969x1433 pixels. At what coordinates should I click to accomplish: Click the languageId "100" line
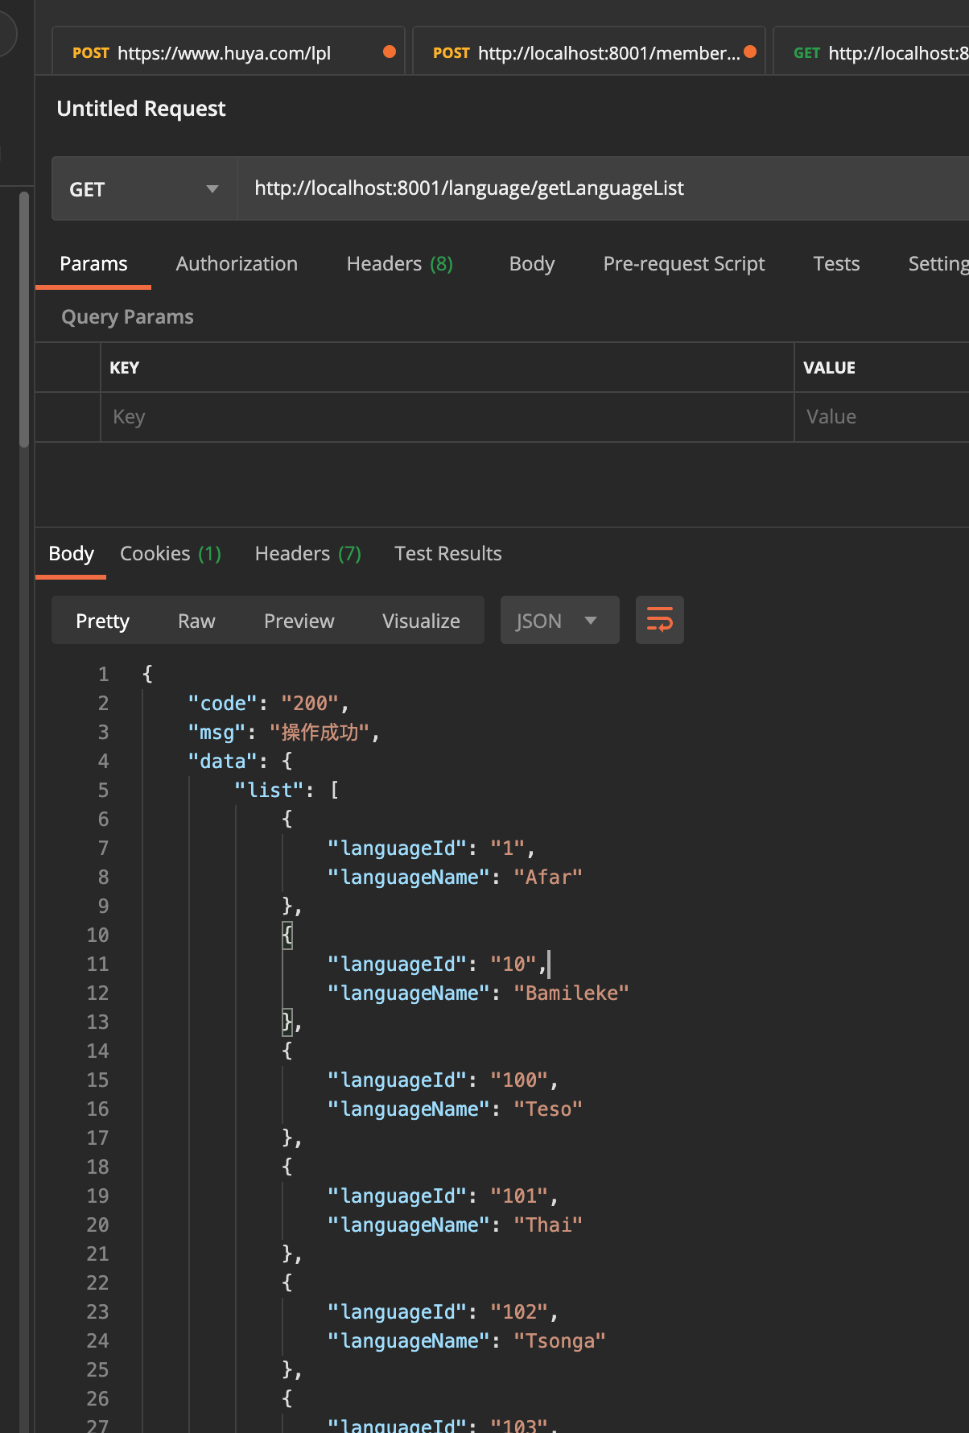pyautogui.click(x=443, y=1080)
